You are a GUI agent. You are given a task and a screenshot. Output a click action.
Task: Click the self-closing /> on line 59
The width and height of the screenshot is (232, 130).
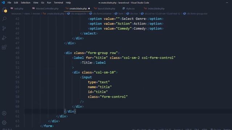(x=82, y=101)
